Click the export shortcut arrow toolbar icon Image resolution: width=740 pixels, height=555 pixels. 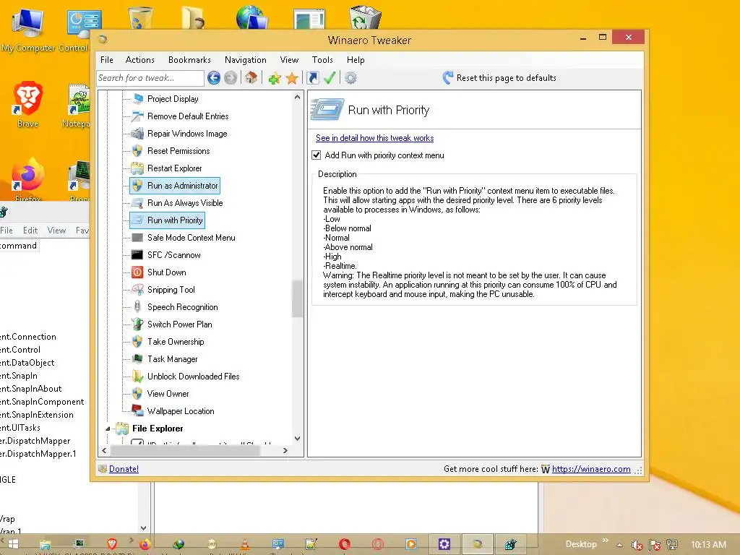click(312, 78)
